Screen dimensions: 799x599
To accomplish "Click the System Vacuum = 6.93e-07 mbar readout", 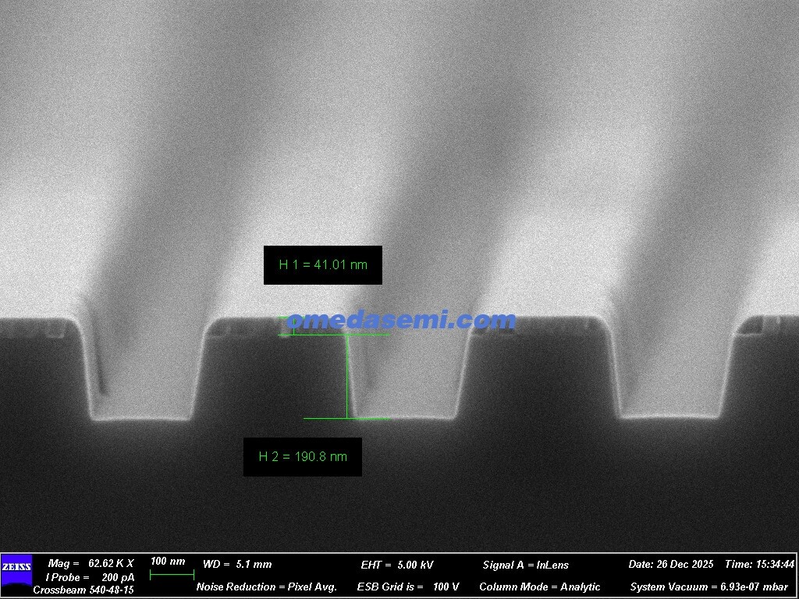I will click(x=709, y=587).
